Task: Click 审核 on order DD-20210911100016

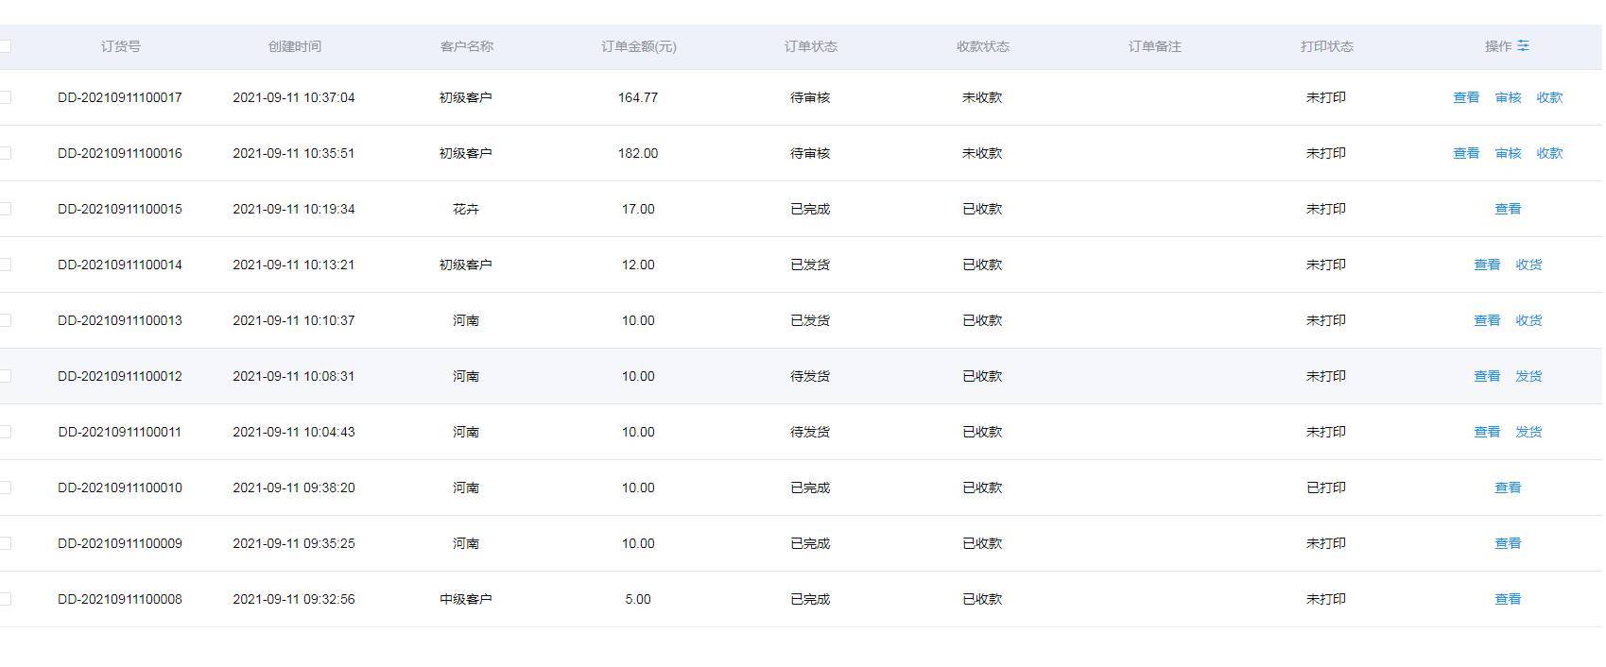Action: click(x=1508, y=153)
